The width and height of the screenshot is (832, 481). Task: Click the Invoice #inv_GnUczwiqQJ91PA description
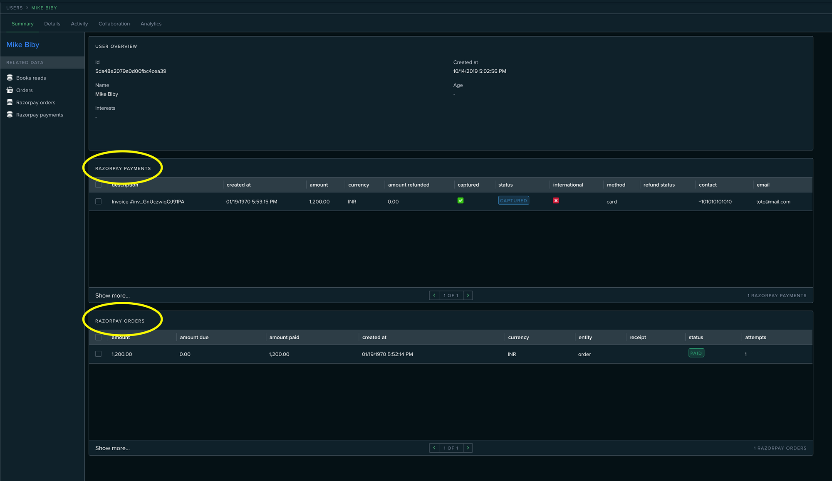pyautogui.click(x=148, y=202)
